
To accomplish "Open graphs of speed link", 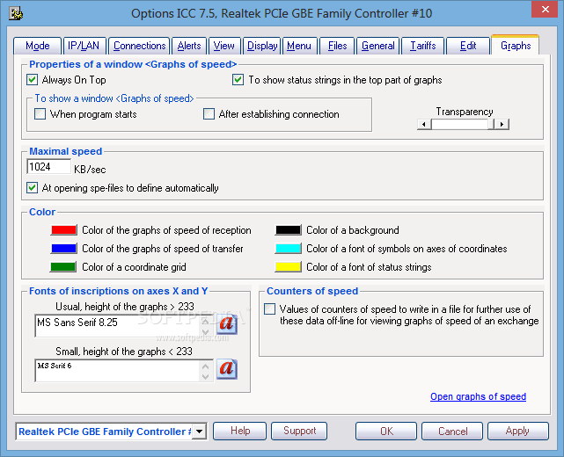I will click(478, 396).
